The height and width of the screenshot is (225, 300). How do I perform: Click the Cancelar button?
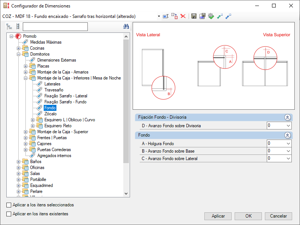278,216
